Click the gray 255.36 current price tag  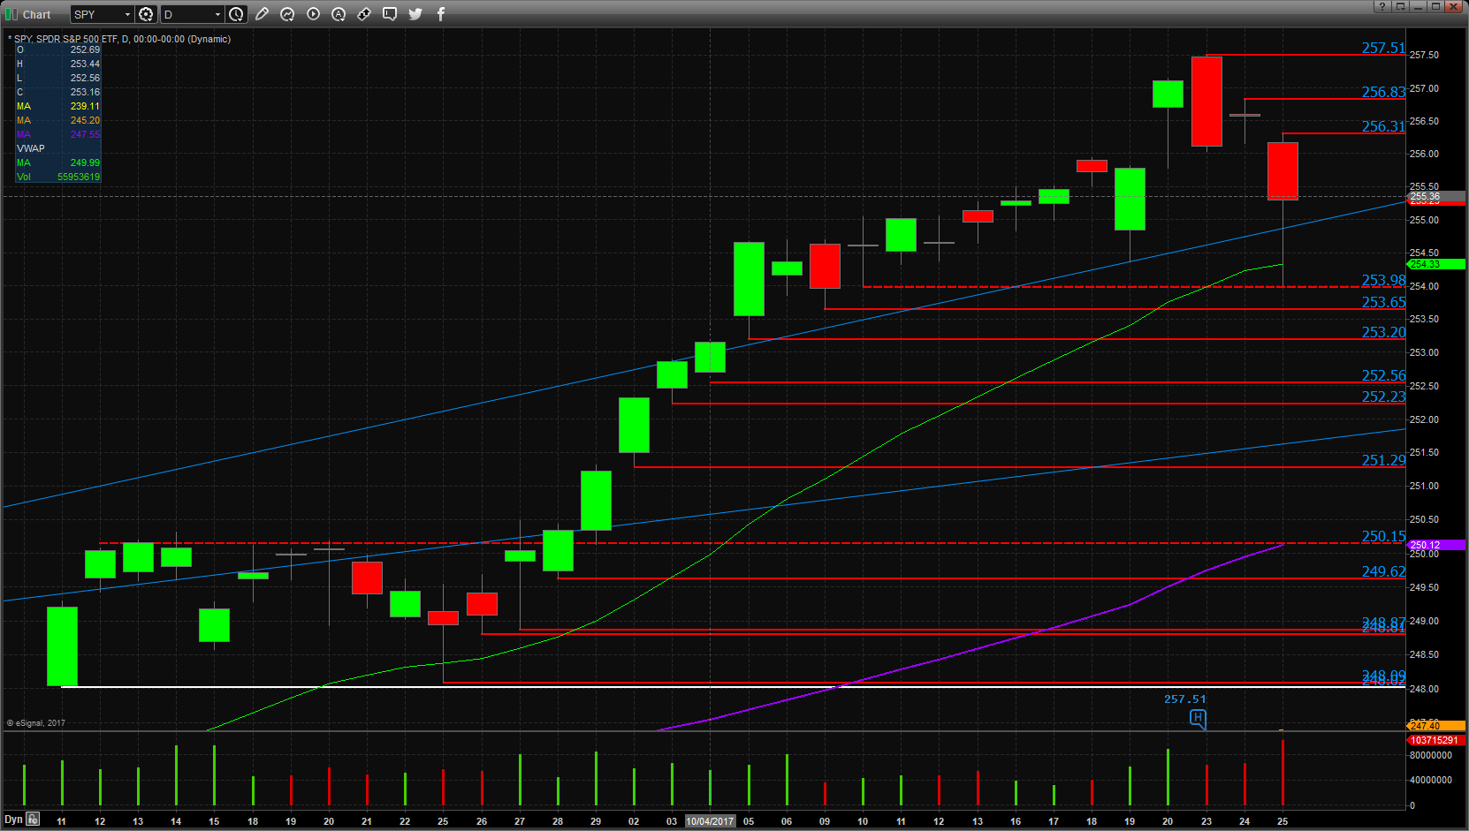[x=1435, y=196]
